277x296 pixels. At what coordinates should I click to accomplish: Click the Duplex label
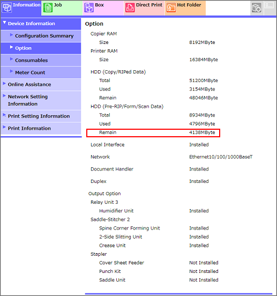pos(99,181)
